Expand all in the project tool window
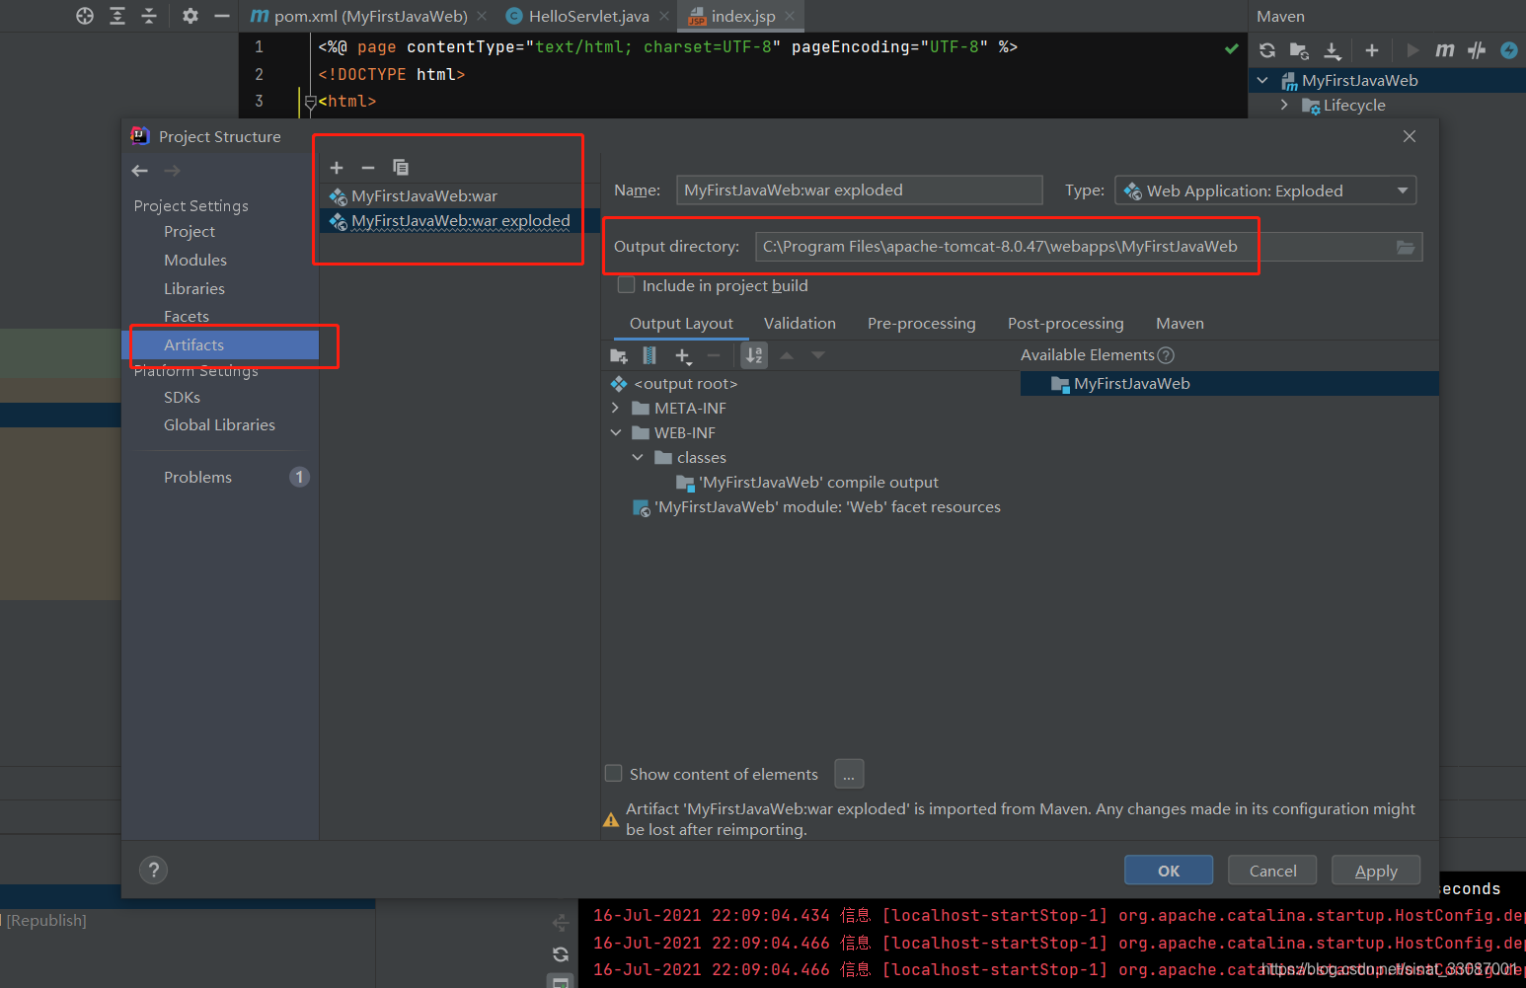Screen dimensions: 1526x988 pos(117,16)
